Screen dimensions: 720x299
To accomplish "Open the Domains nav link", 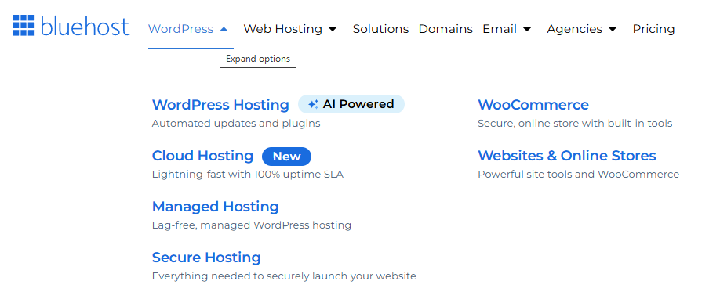I will coord(445,29).
